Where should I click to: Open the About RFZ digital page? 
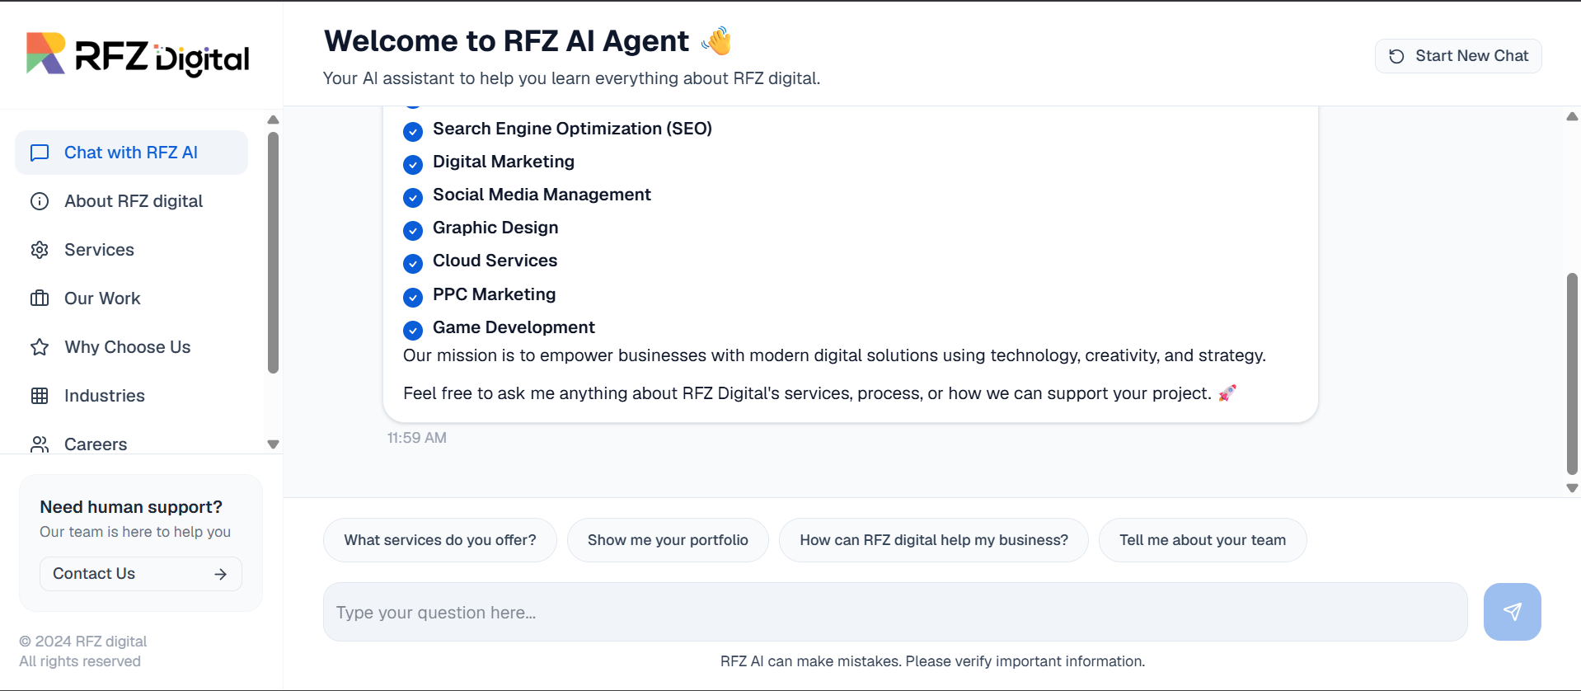click(131, 201)
